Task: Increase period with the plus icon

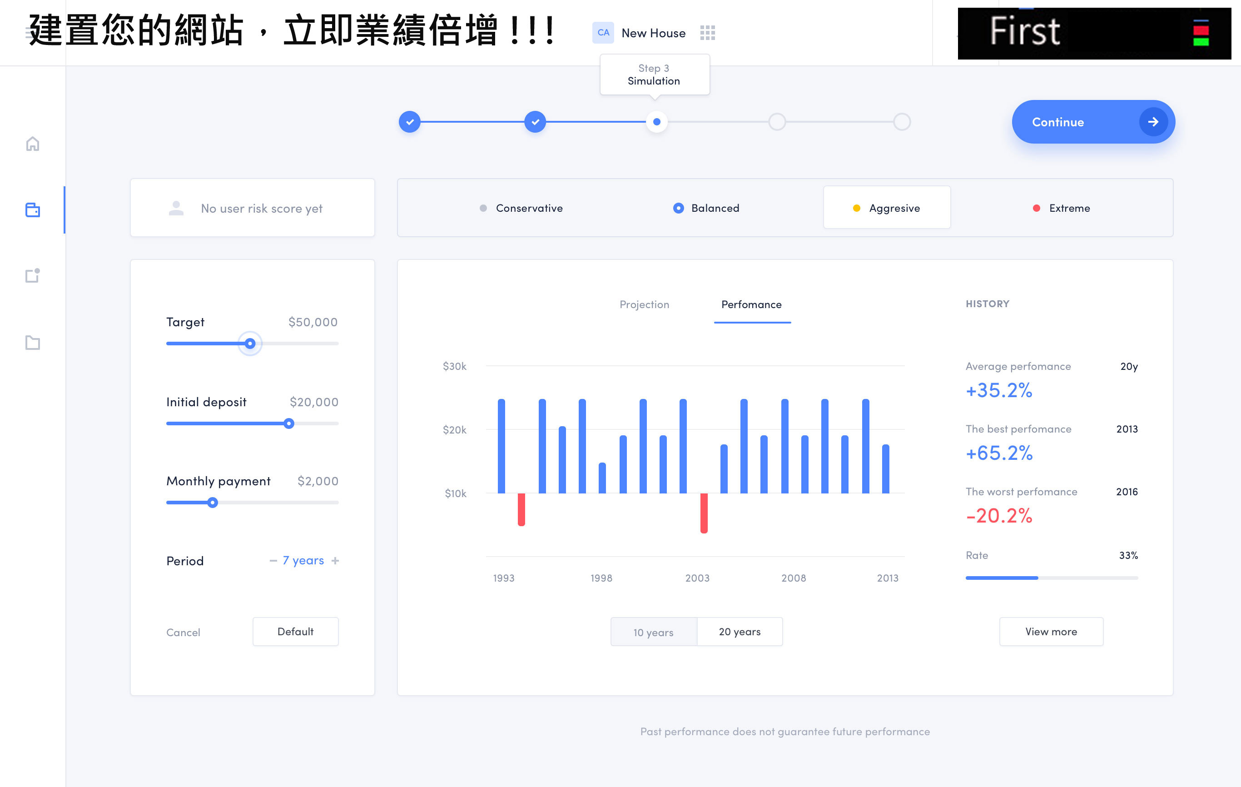Action: (335, 561)
